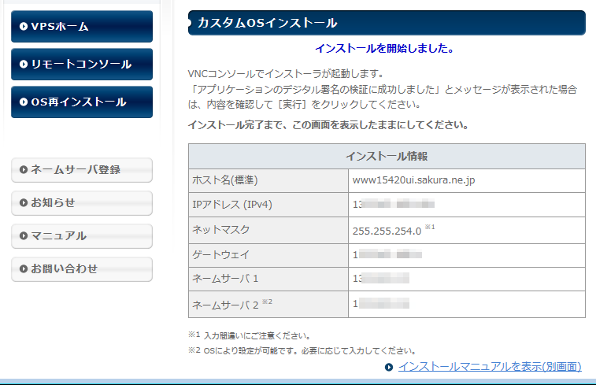Click the arrow icon on VPSホーム
This screenshot has width=596, height=385.
[x=24, y=26]
